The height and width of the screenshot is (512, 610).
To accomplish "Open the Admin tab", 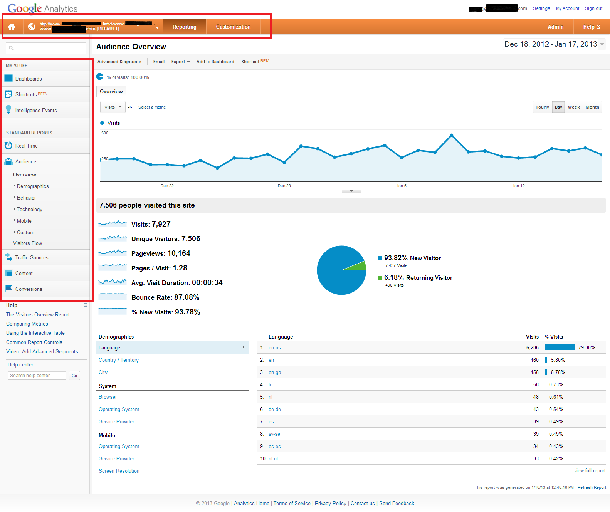I will click(556, 27).
